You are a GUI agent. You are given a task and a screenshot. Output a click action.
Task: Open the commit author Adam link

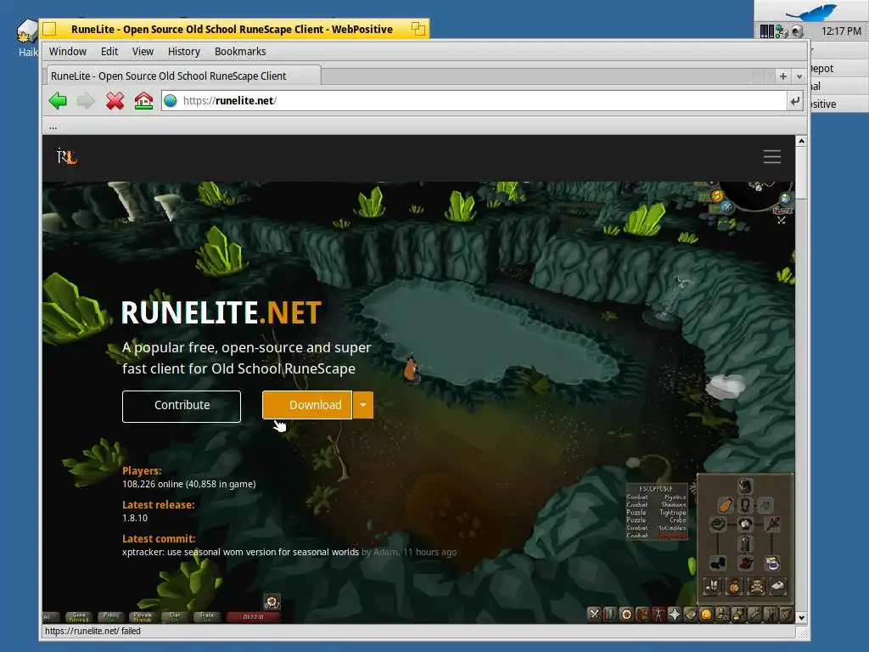pyautogui.click(x=385, y=552)
